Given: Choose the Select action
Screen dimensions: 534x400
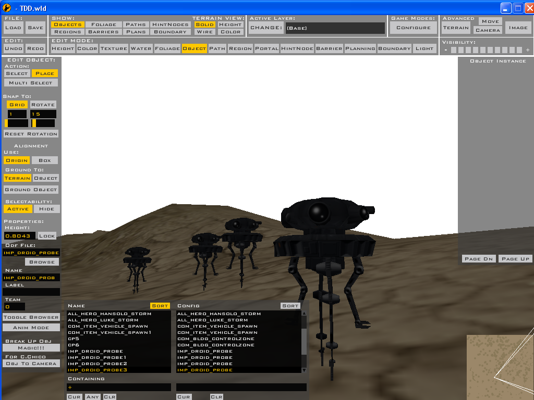Looking at the screenshot, I should (x=17, y=73).
